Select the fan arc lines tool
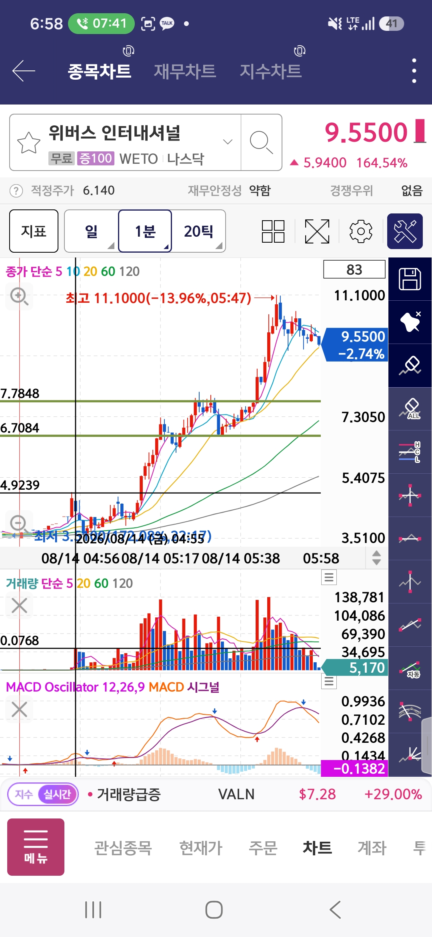 point(410,712)
